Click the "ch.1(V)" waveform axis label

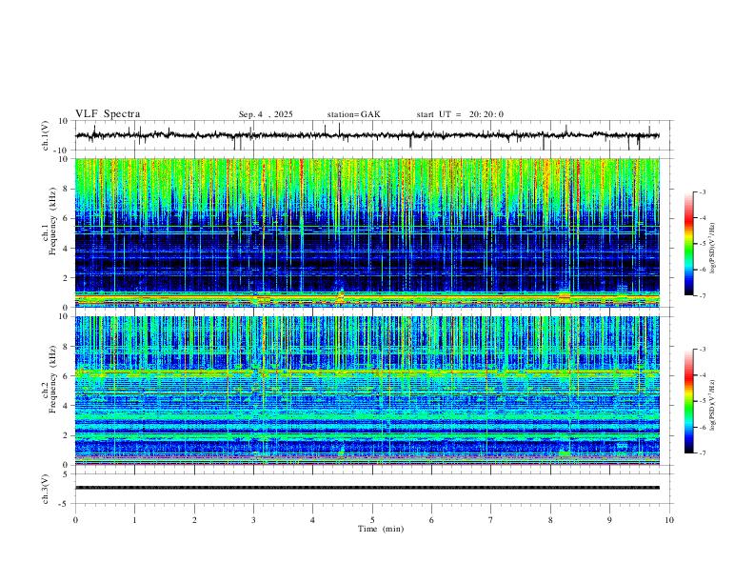[46, 135]
